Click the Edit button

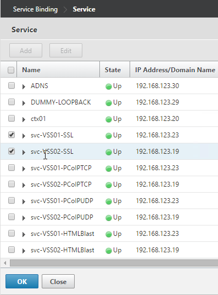click(66, 50)
